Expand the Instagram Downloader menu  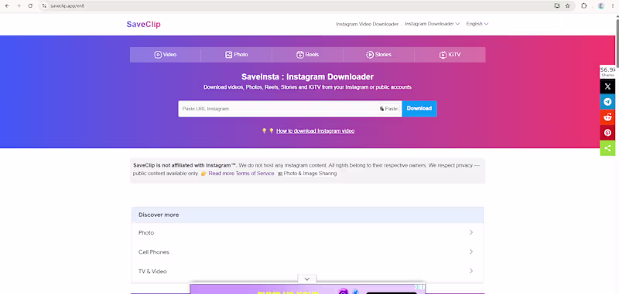click(x=433, y=24)
